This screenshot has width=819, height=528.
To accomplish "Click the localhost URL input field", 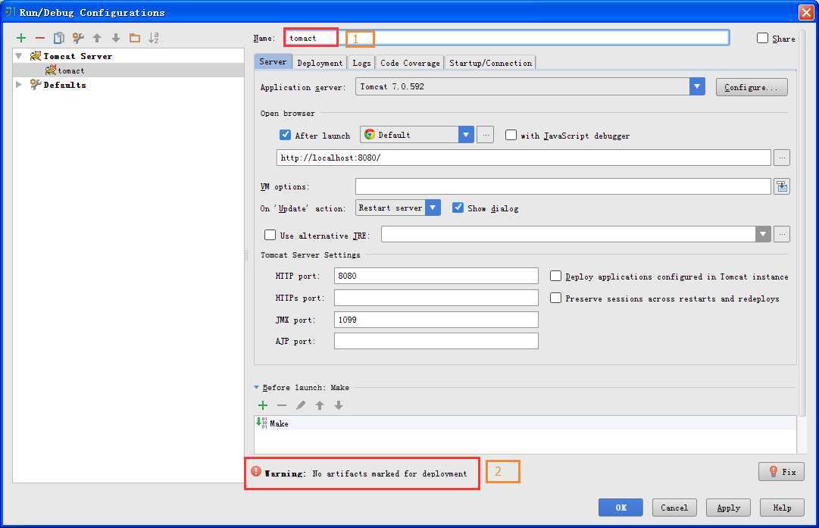I will [x=524, y=158].
